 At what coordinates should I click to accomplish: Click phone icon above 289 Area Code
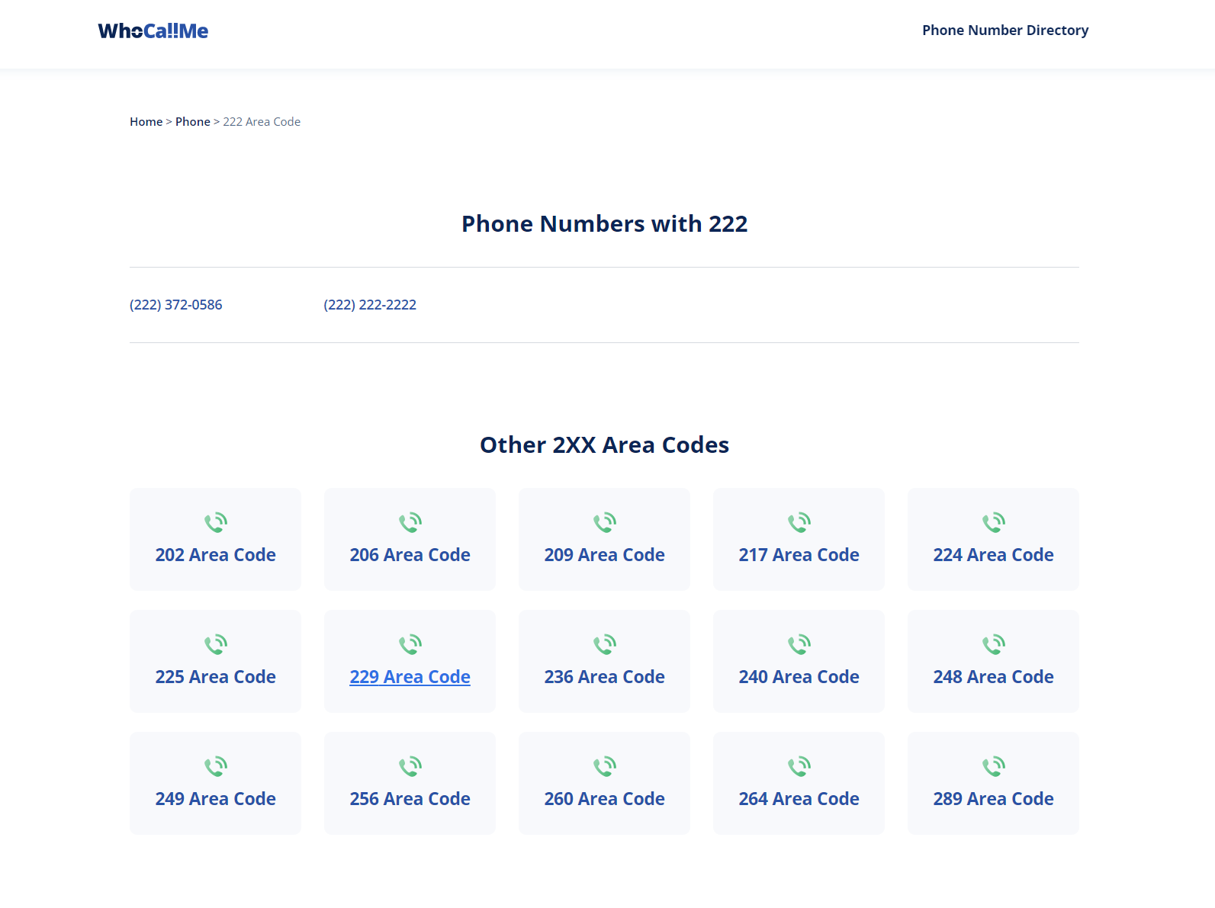pyautogui.click(x=994, y=766)
